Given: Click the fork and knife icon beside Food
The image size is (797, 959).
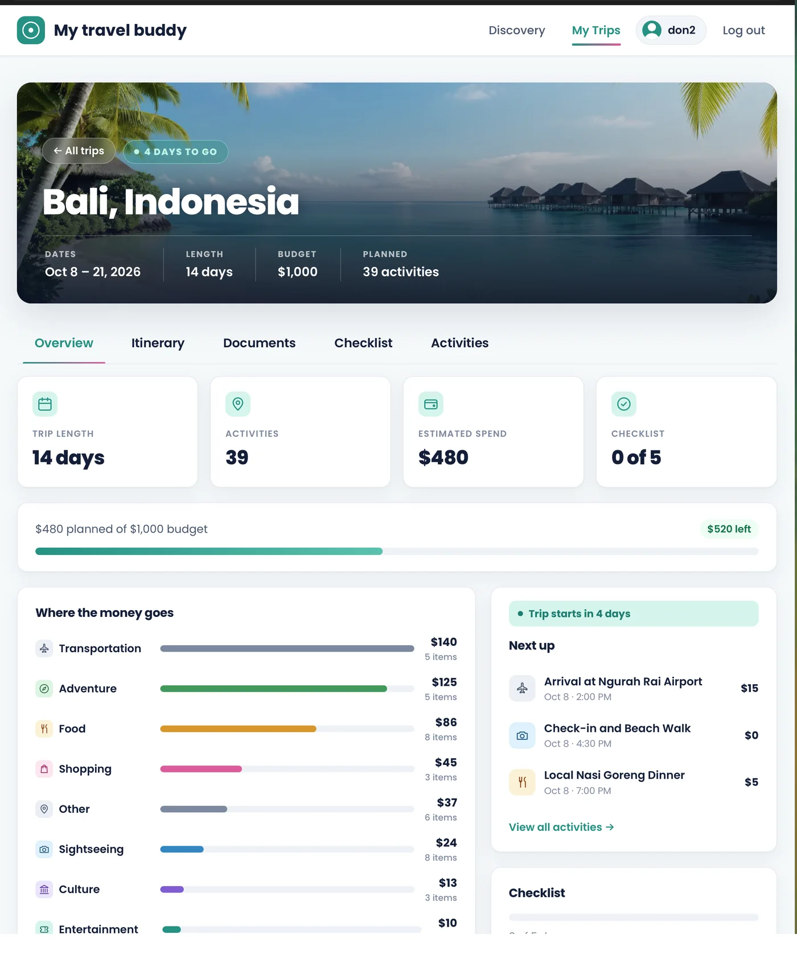Looking at the screenshot, I should click(44, 728).
